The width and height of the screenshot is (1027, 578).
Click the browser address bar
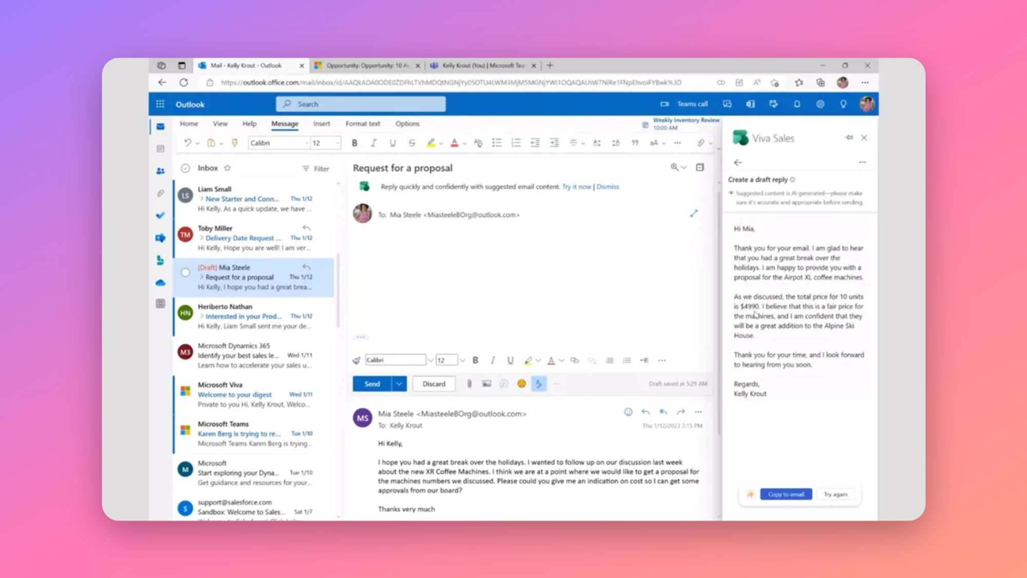[x=451, y=83]
